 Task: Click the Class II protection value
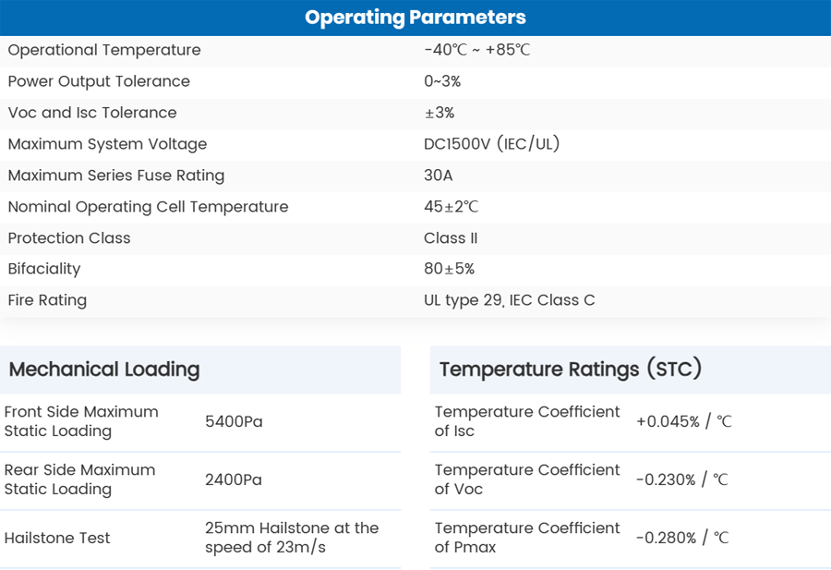451,238
